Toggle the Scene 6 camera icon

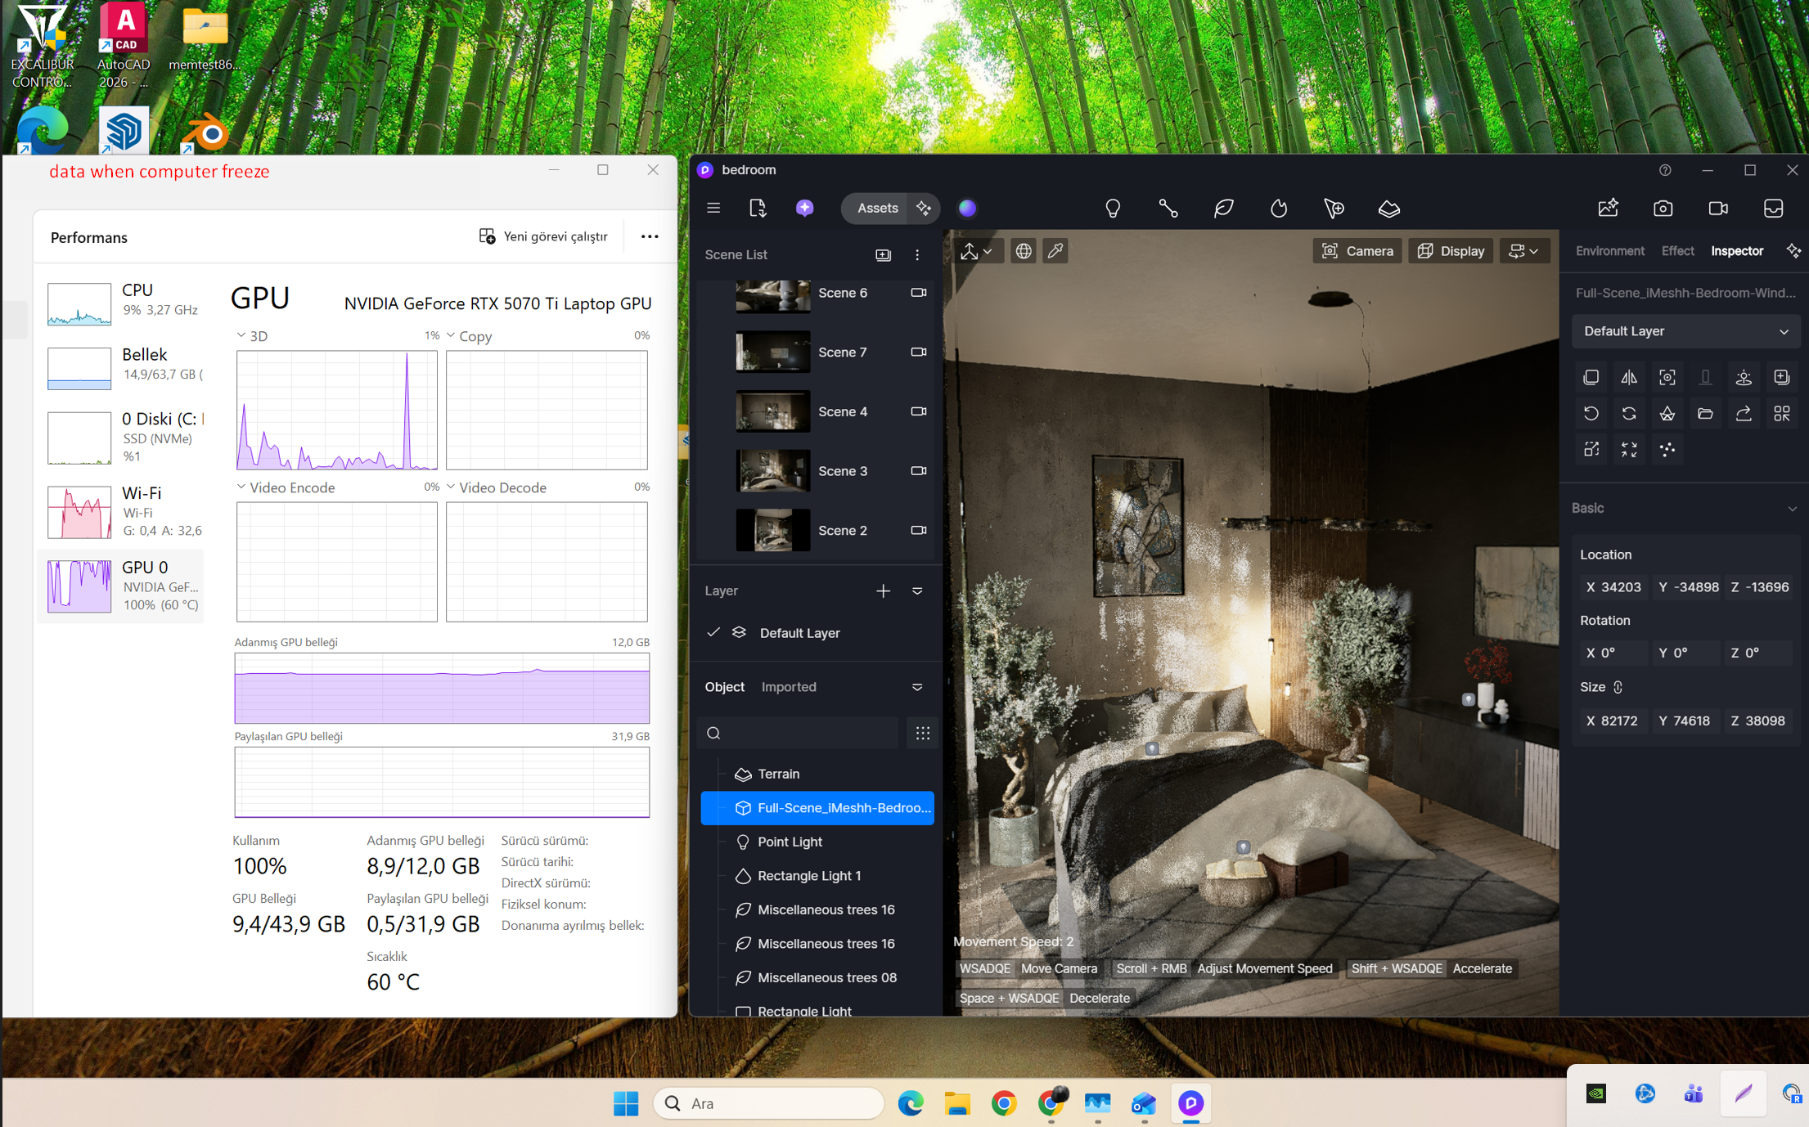pos(918,293)
